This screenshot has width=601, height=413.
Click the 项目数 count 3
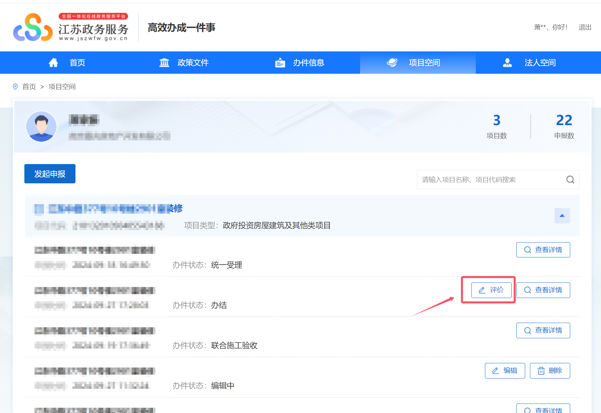[496, 120]
